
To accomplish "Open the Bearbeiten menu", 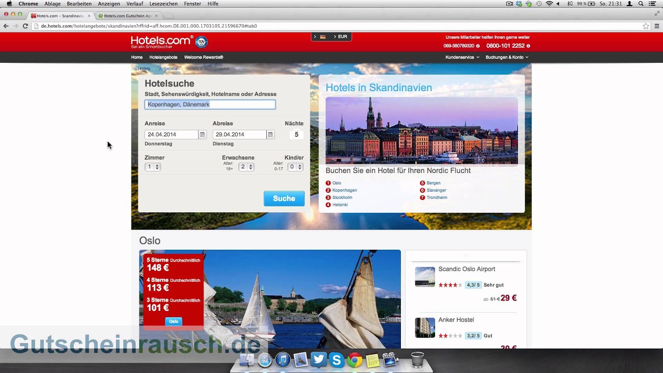I will click(x=79, y=4).
